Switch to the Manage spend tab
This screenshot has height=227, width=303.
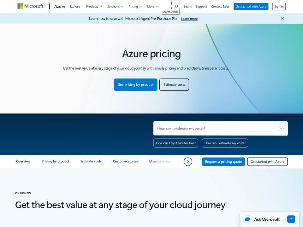tap(160, 161)
